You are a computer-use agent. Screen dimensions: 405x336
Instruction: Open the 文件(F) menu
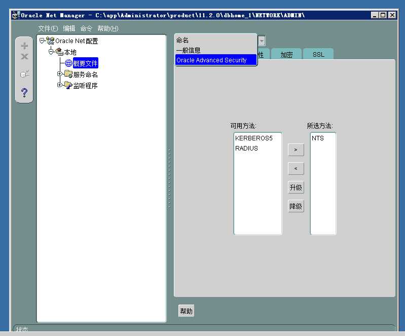tap(48, 28)
